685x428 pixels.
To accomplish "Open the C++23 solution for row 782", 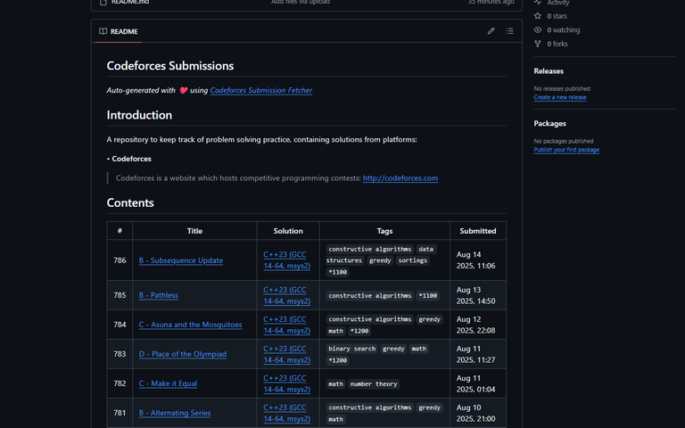I will click(x=287, y=383).
